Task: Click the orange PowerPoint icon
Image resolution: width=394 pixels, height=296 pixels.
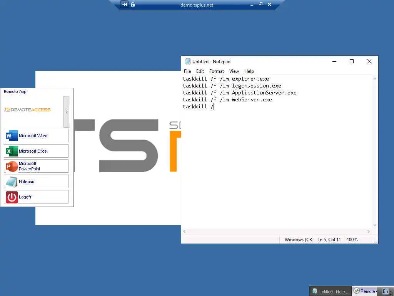Action: tap(12, 166)
